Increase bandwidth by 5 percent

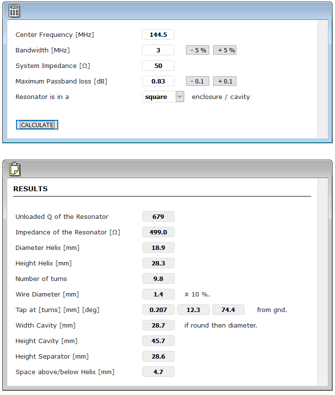pos(225,50)
